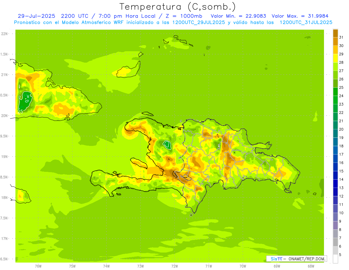
Task: Click the '68W' longitude axis label
Action: [x=311, y=266]
